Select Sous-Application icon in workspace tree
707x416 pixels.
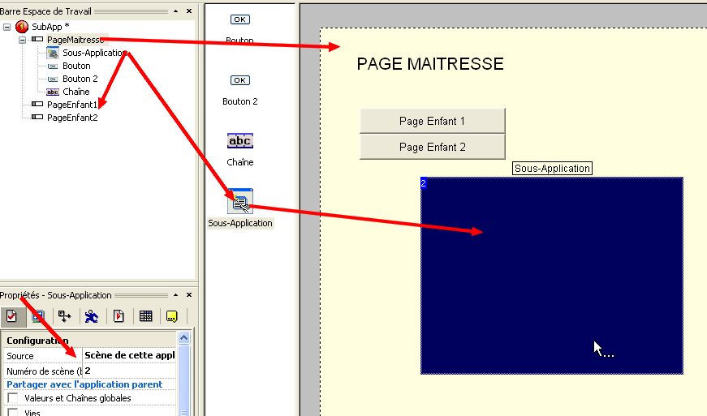(53, 54)
